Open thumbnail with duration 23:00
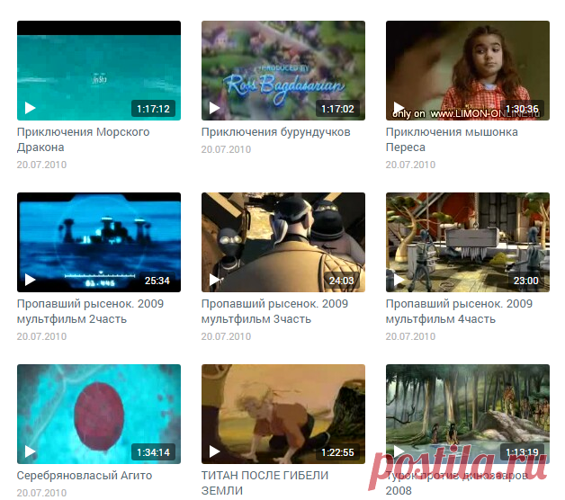The image size is (565, 500). 468,243
